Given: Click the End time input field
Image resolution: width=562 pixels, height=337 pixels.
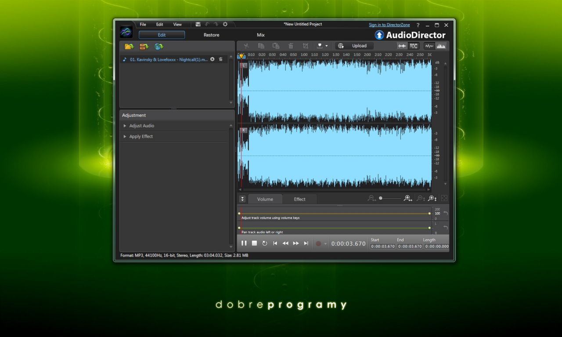Looking at the screenshot, I should pyautogui.click(x=410, y=246).
